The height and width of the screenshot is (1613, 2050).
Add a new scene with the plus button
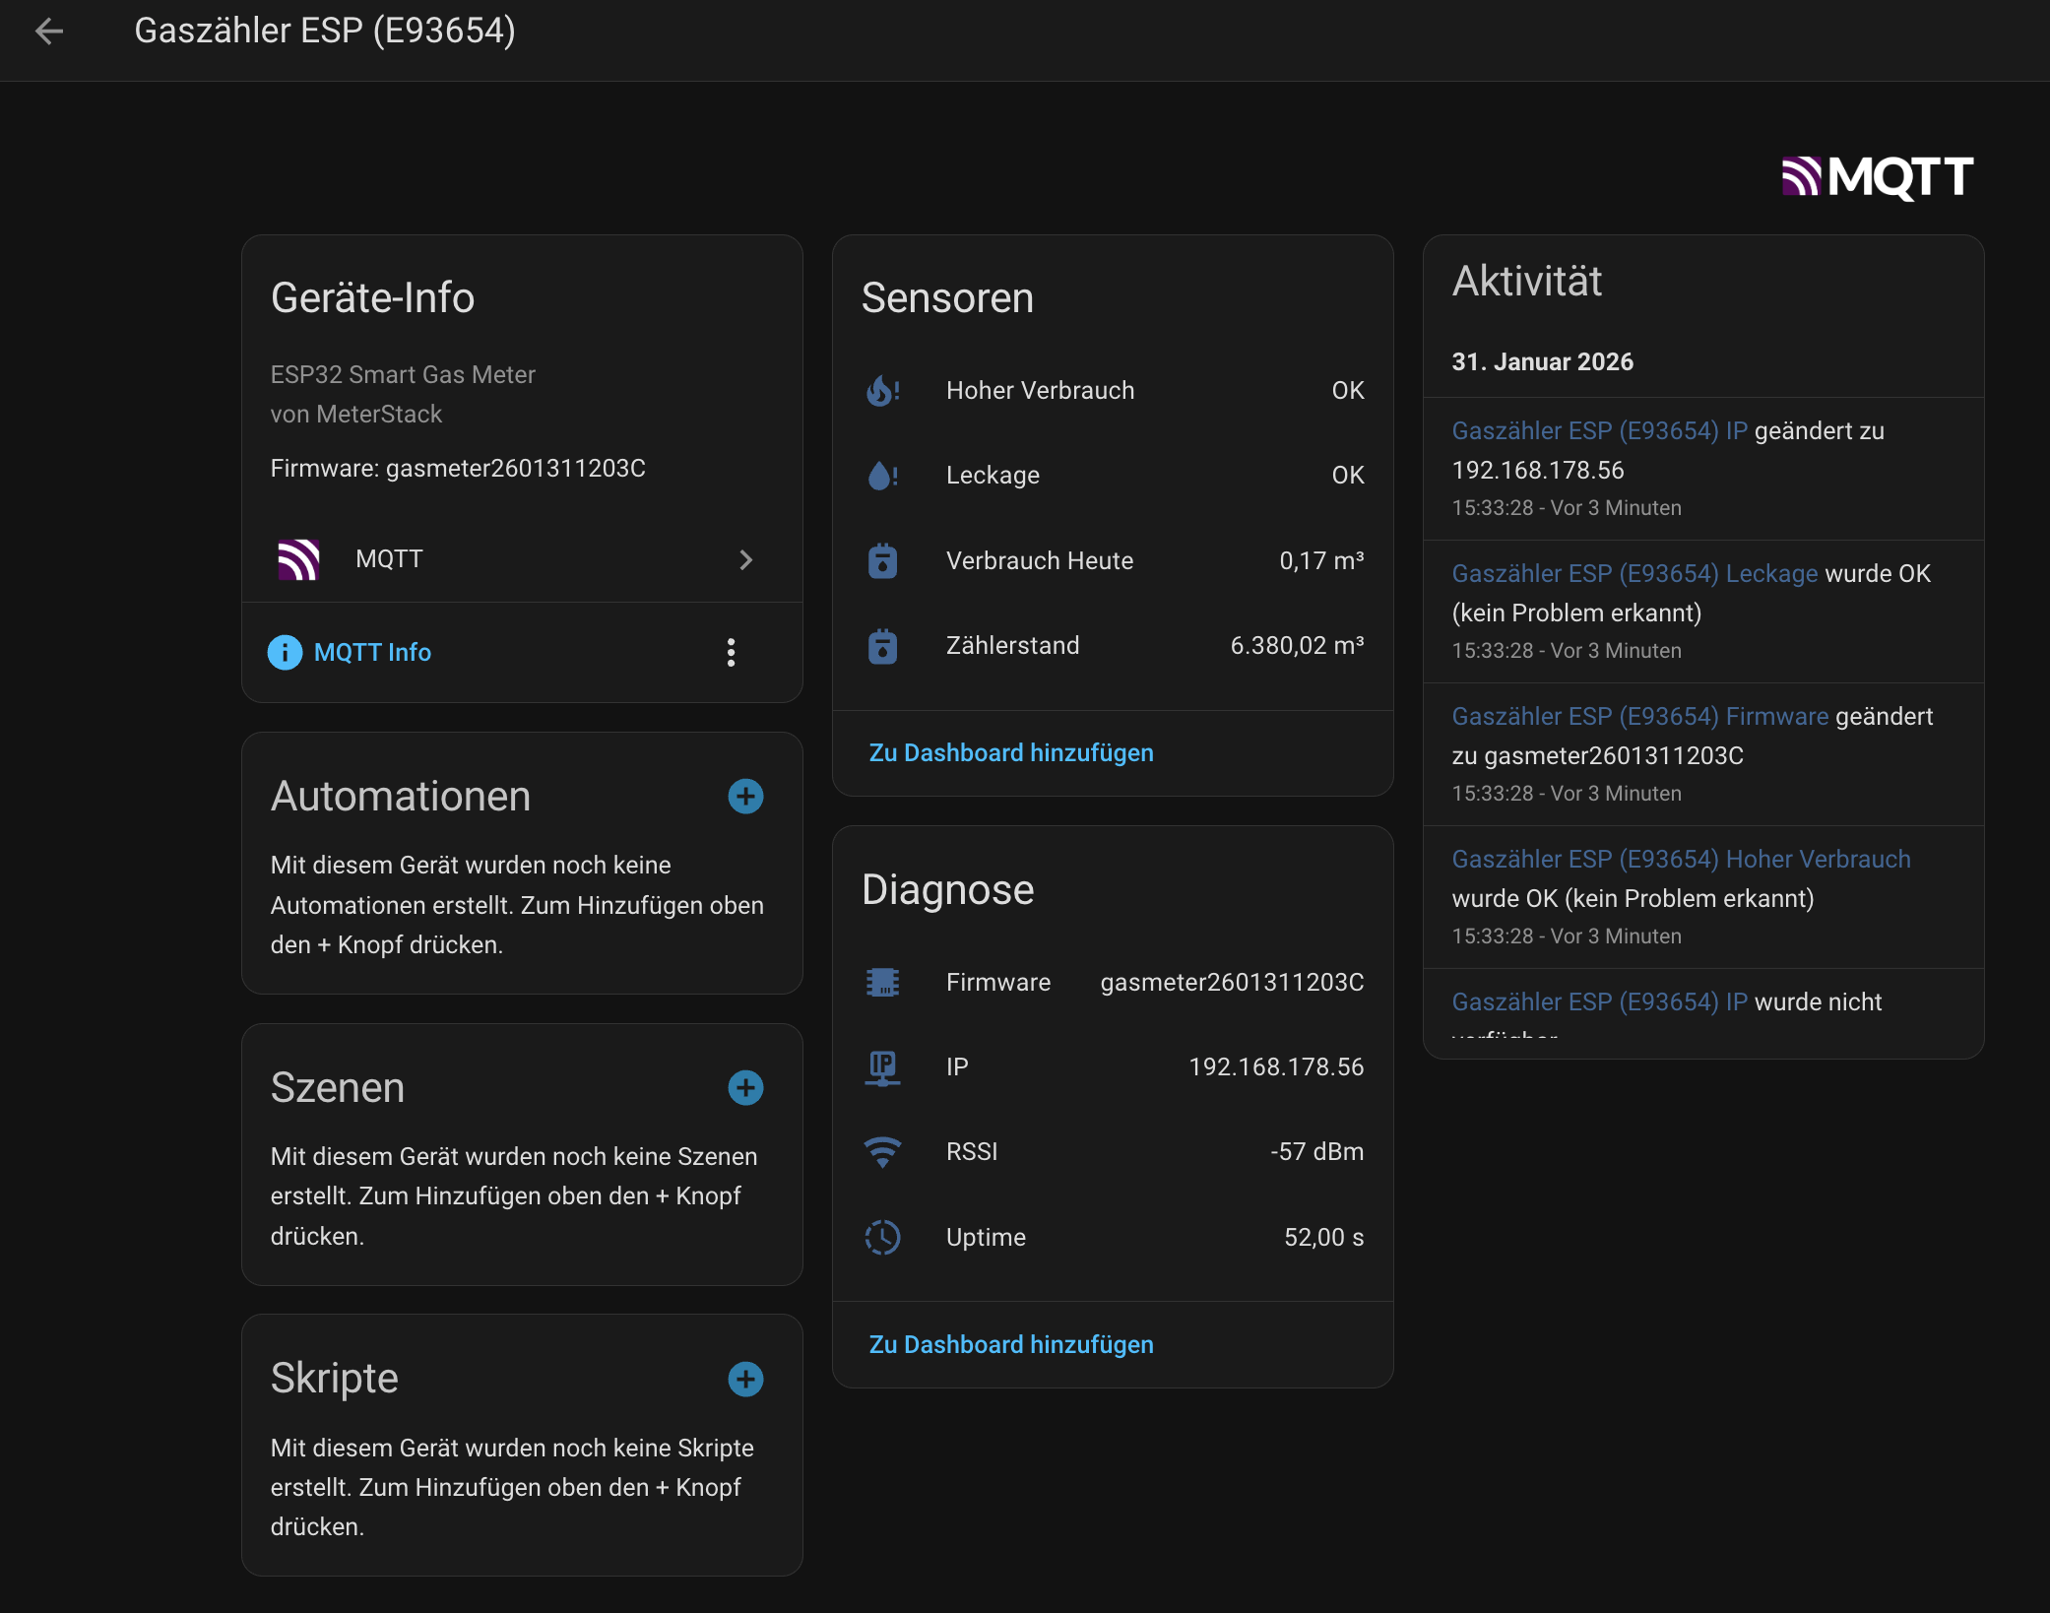click(x=745, y=1088)
